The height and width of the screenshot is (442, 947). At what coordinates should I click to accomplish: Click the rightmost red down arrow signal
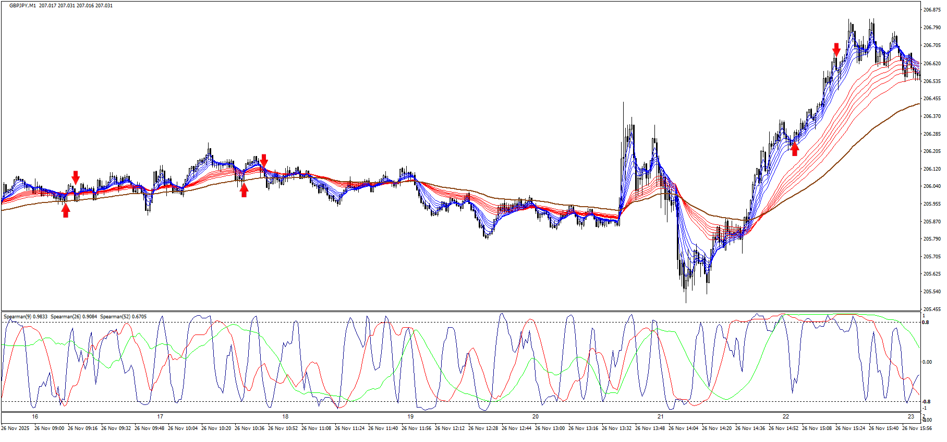[836, 50]
